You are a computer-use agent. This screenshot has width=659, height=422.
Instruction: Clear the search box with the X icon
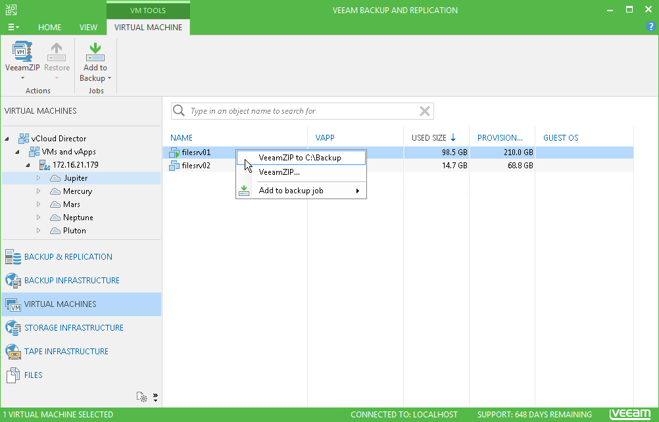pos(424,111)
